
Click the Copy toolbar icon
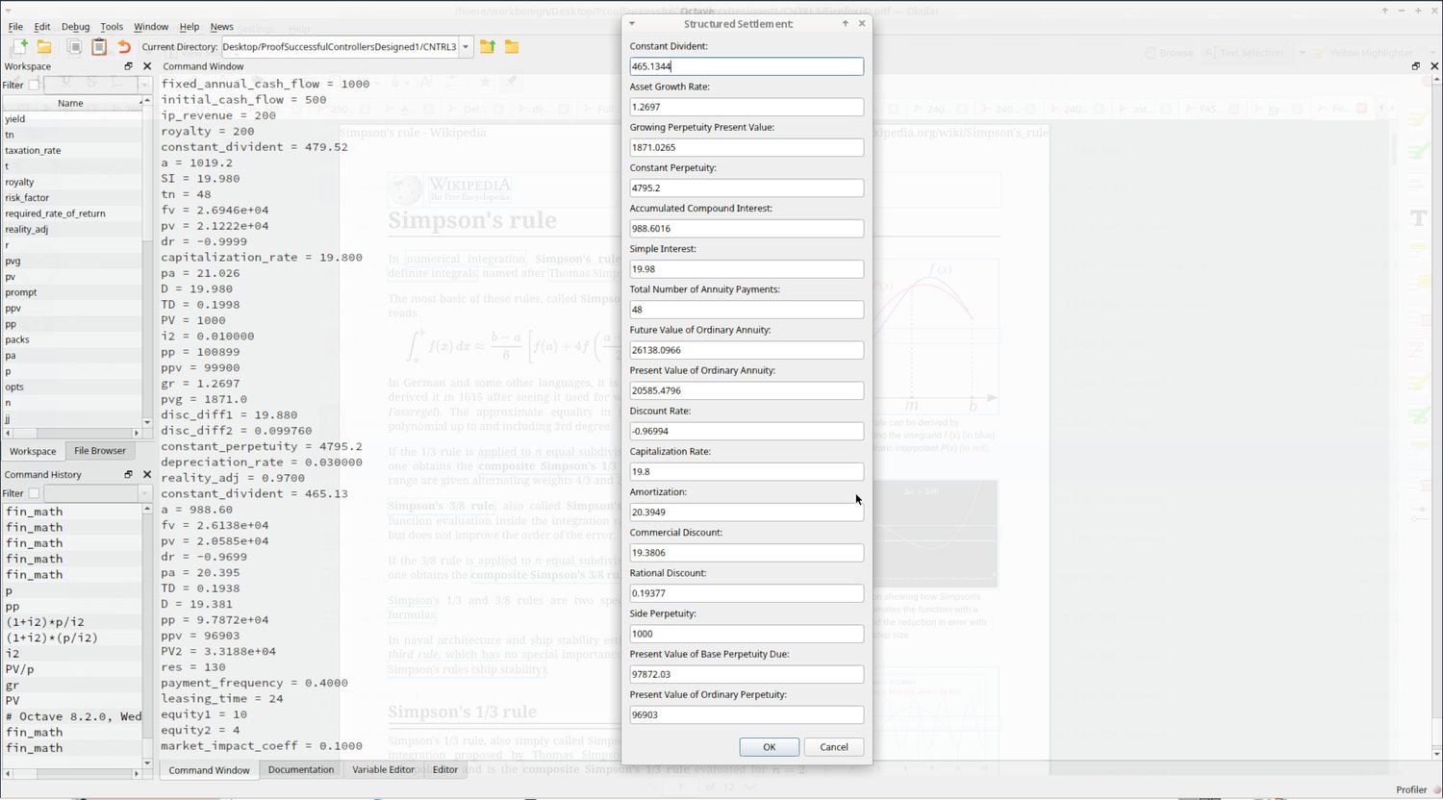click(x=74, y=46)
